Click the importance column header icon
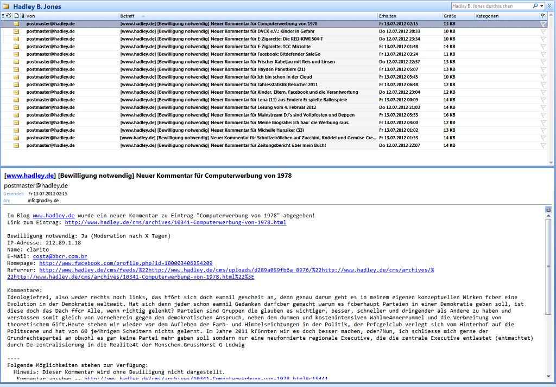Viewport: 556px width, 387px height. pos(3,16)
